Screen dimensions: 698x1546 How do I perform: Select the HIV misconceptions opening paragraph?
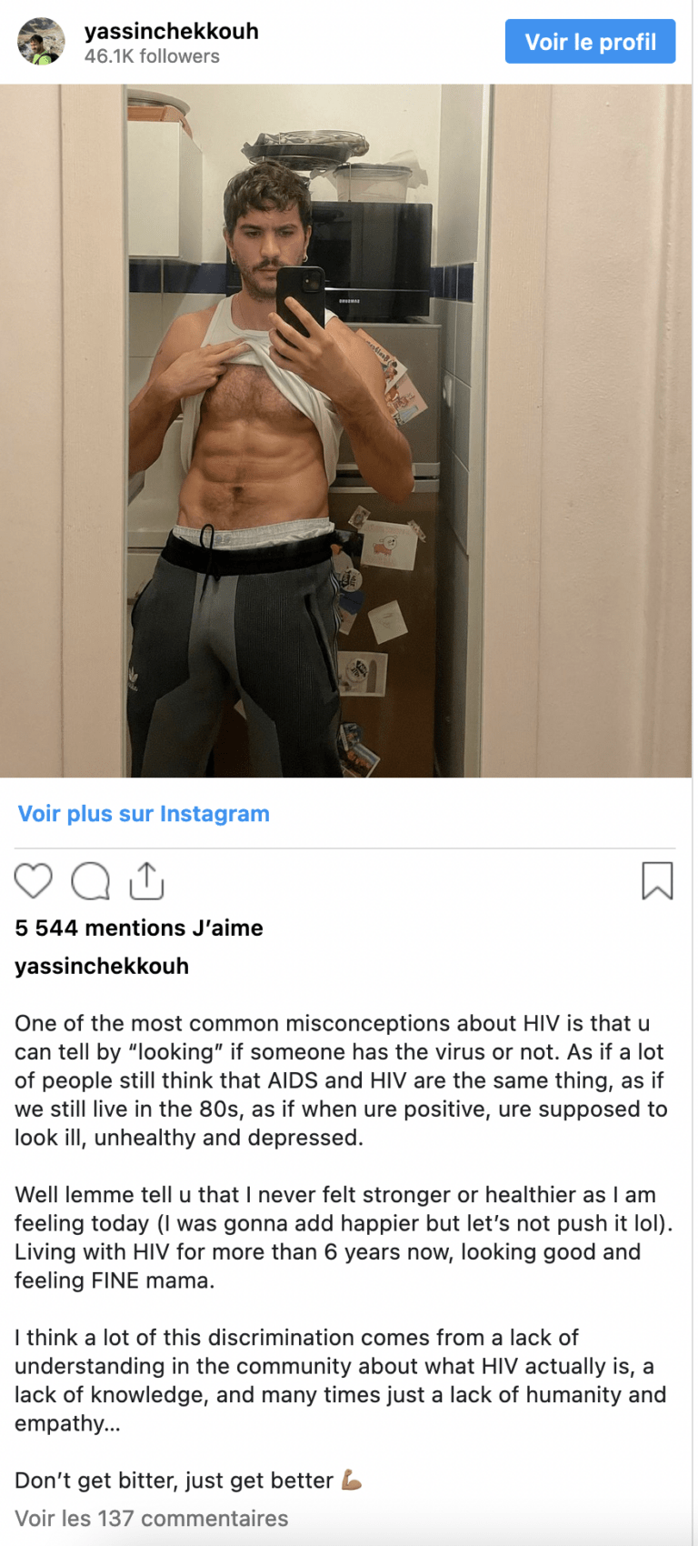coord(342,1080)
